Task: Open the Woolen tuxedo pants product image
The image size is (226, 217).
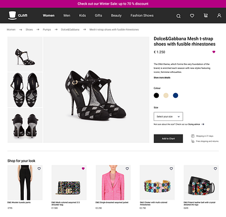Action: pos(25,183)
